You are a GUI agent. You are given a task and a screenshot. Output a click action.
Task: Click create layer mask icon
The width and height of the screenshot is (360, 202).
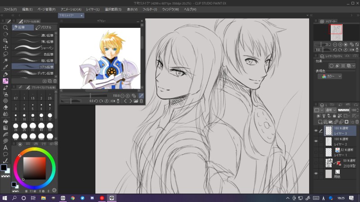346,121
